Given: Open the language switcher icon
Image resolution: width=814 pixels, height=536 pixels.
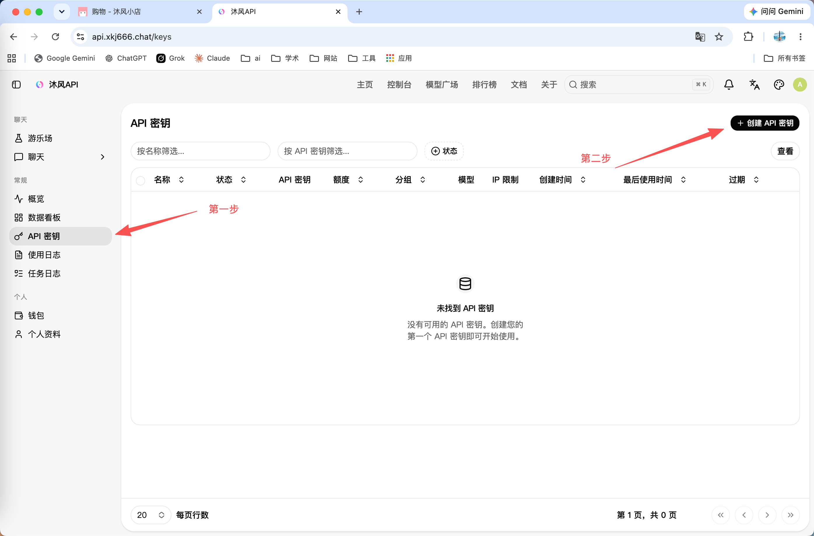Looking at the screenshot, I should [754, 85].
